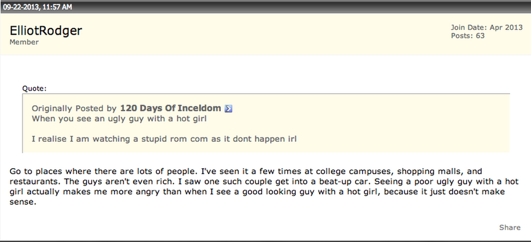The image size is (531, 242).
Task: Open quoted author 120 Days Of Inceldom
Action: [x=170, y=108]
